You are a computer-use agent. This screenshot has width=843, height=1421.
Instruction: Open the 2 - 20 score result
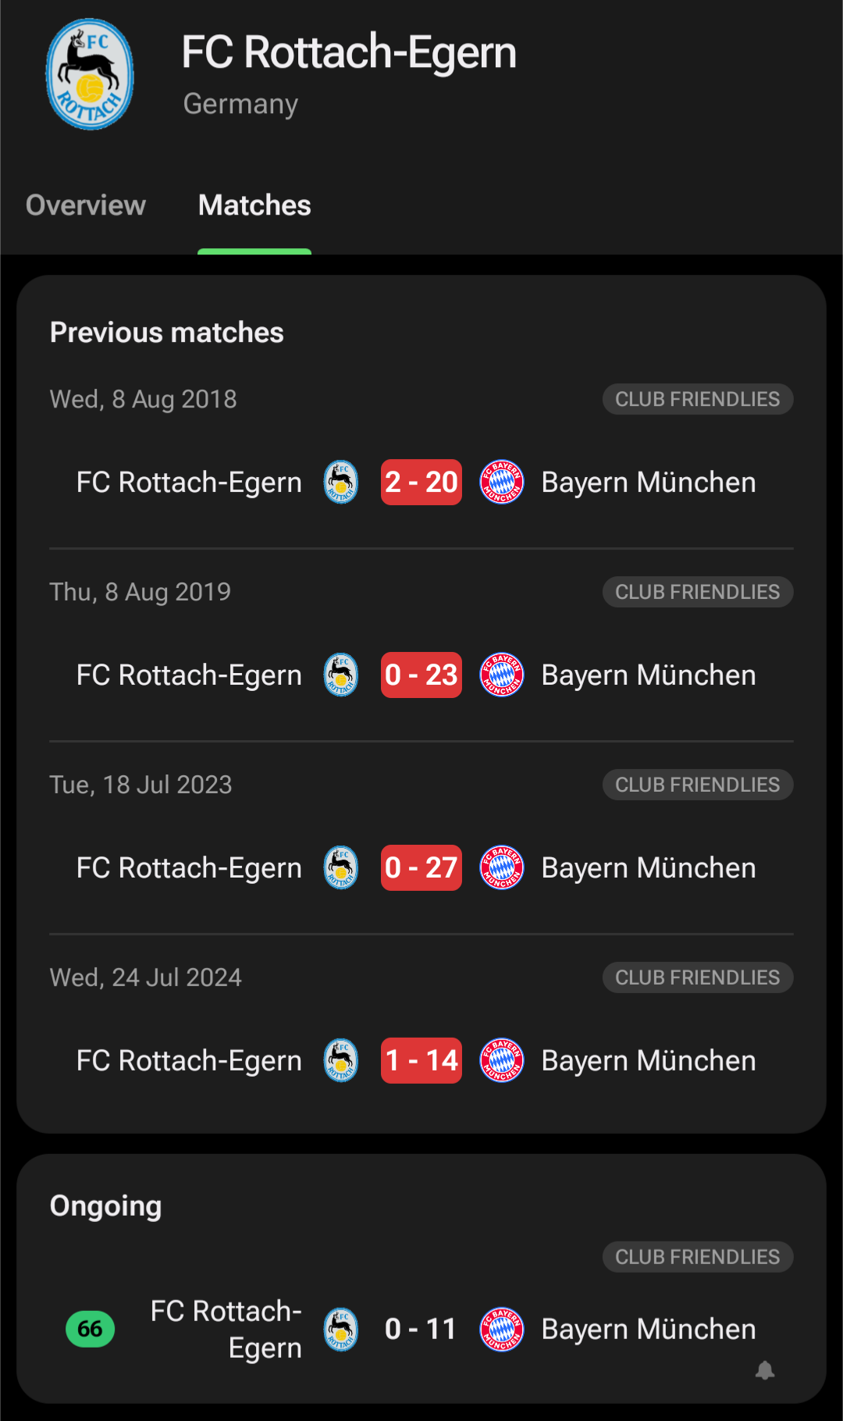pyautogui.click(x=421, y=482)
